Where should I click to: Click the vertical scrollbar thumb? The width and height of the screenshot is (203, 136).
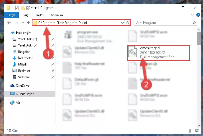tap(199, 39)
